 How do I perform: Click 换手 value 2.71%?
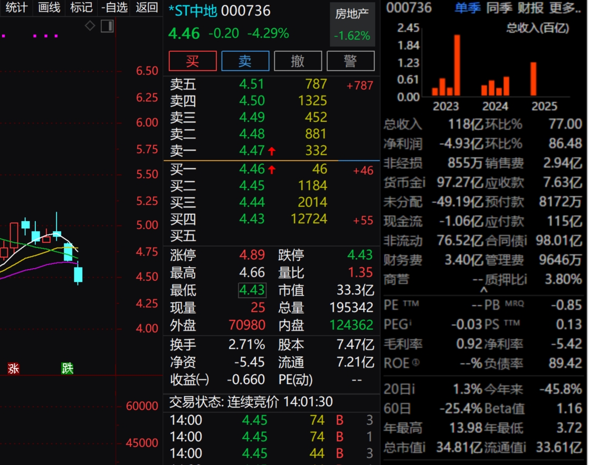click(246, 345)
